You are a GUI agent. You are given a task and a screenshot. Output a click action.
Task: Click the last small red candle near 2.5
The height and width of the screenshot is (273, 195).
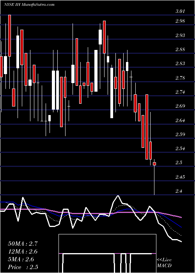click(154, 164)
